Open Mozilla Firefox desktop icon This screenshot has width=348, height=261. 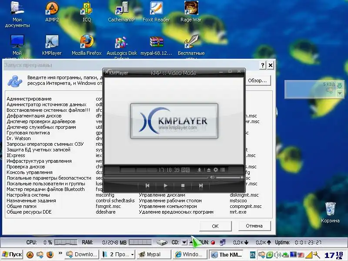pyautogui.click(x=87, y=45)
